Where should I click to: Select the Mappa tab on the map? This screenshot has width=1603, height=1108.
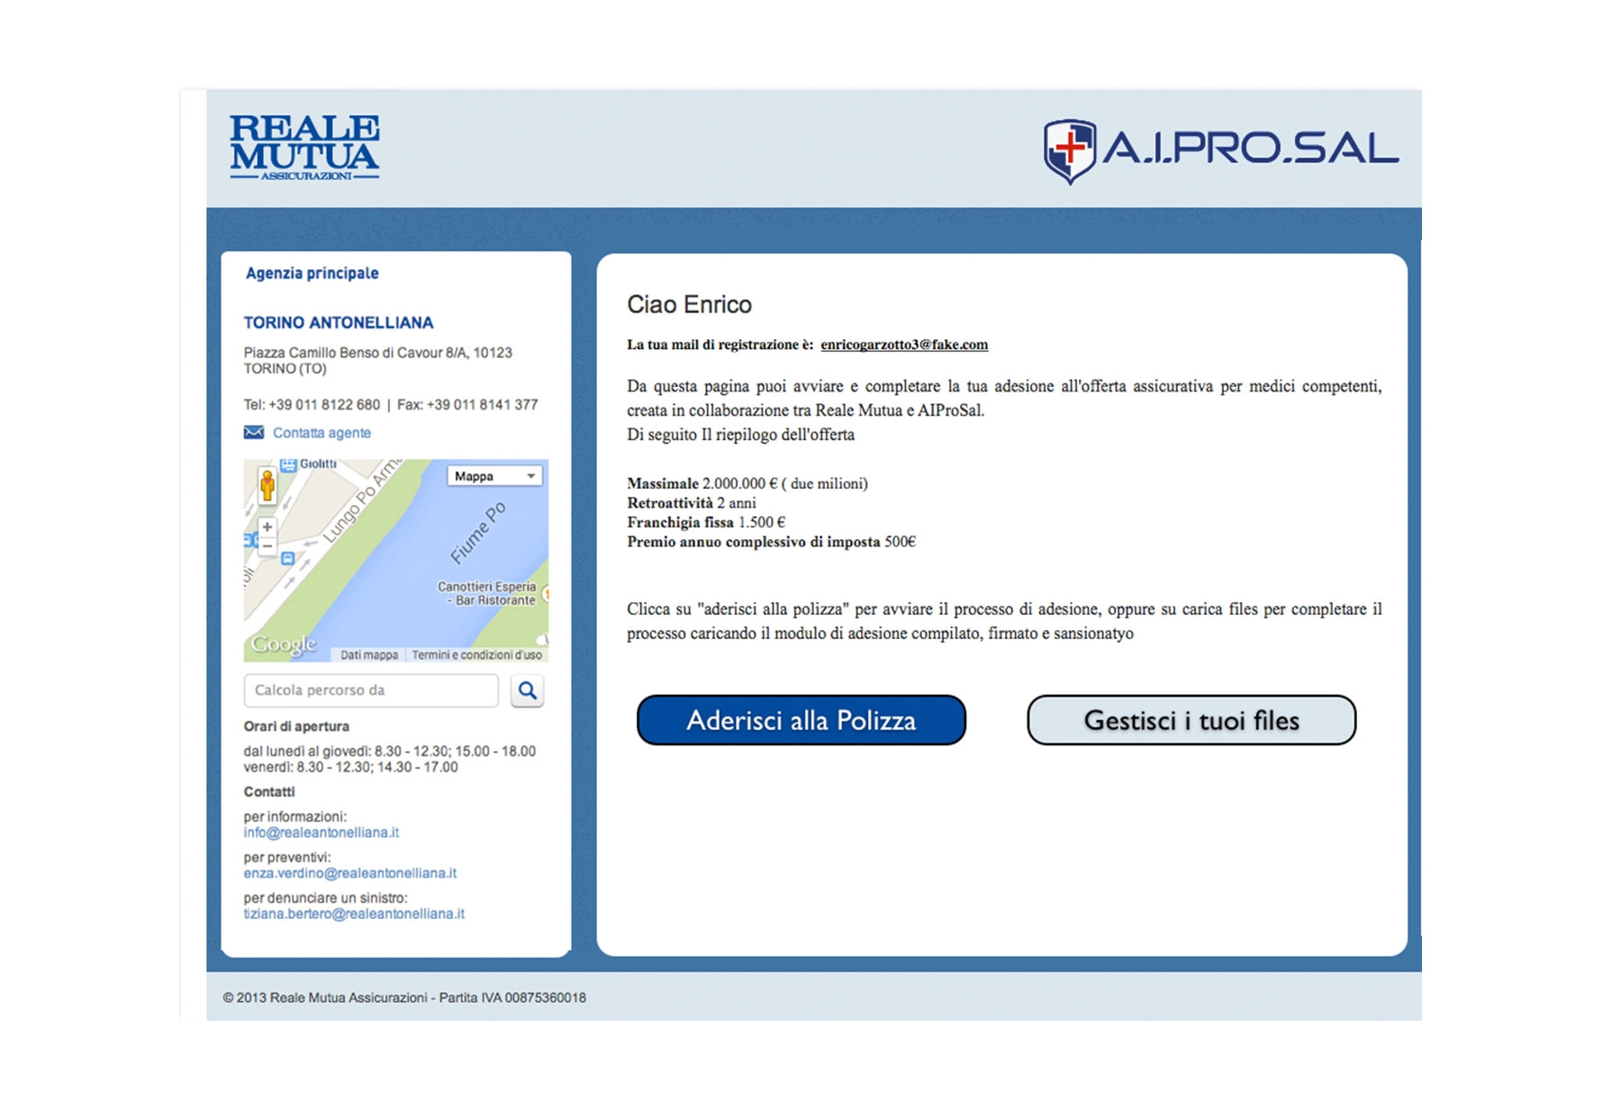pyautogui.click(x=477, y=475)
